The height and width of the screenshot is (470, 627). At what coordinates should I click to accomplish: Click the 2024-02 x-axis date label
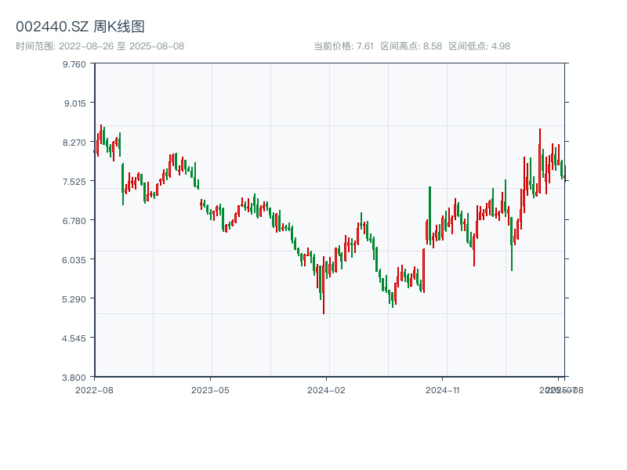coord(327,389)
